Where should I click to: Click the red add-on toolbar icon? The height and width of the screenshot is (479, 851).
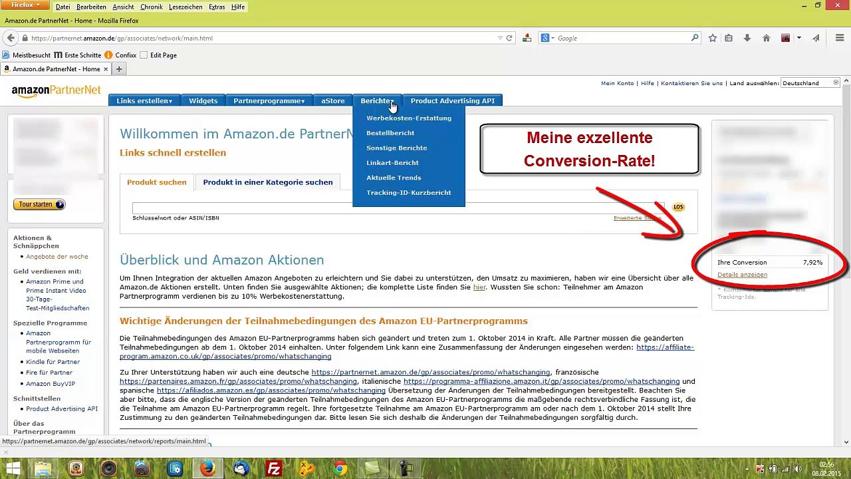coord(785,38)
